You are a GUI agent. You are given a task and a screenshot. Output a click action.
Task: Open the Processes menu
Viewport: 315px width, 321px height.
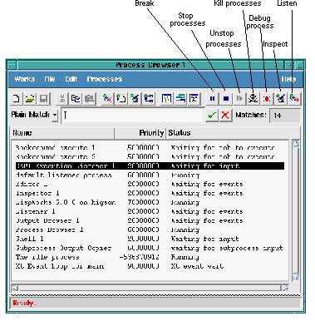(x=105, y=79)
